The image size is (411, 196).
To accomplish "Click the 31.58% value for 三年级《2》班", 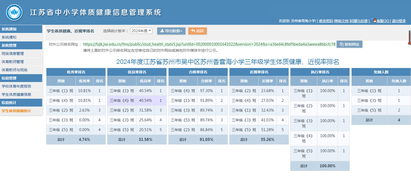I will (x=145, y=110).
